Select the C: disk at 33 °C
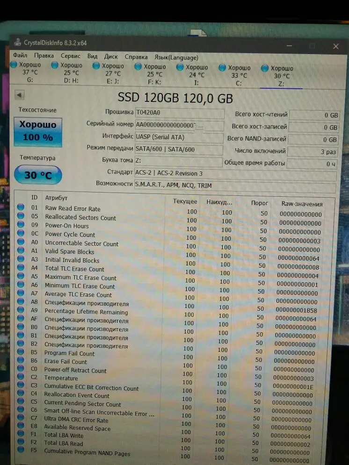This screenshot has height=465, width=349. [235, 76]
